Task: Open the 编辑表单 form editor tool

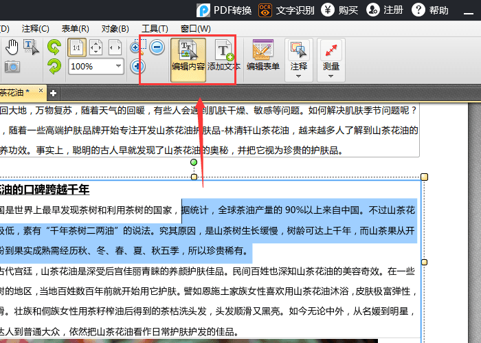Action: click(x=263, y=56)
